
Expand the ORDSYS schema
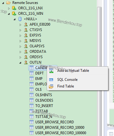pyautogui.click(x=20, y=57)
